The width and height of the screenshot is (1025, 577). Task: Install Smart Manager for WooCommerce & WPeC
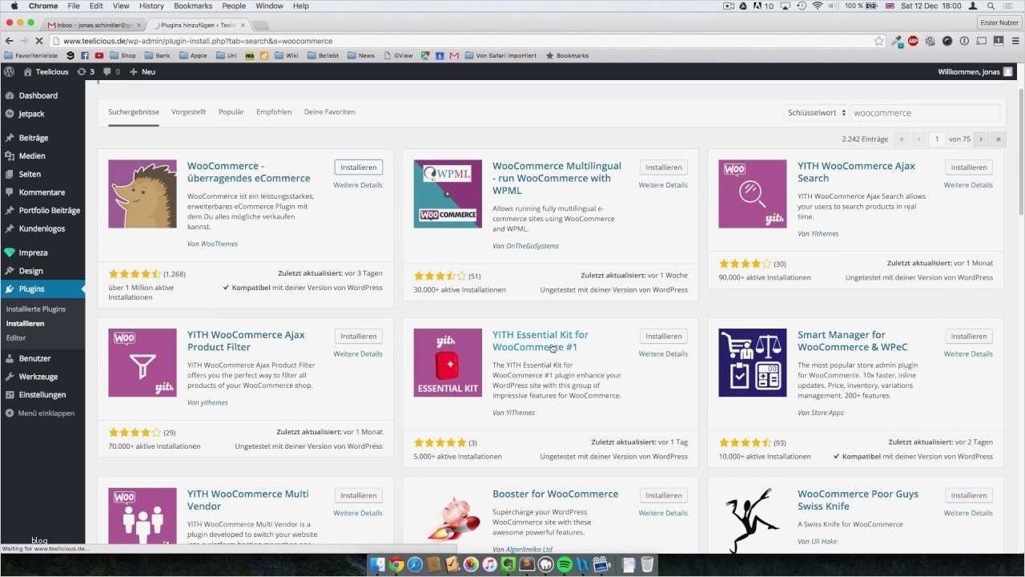point(968,337)
